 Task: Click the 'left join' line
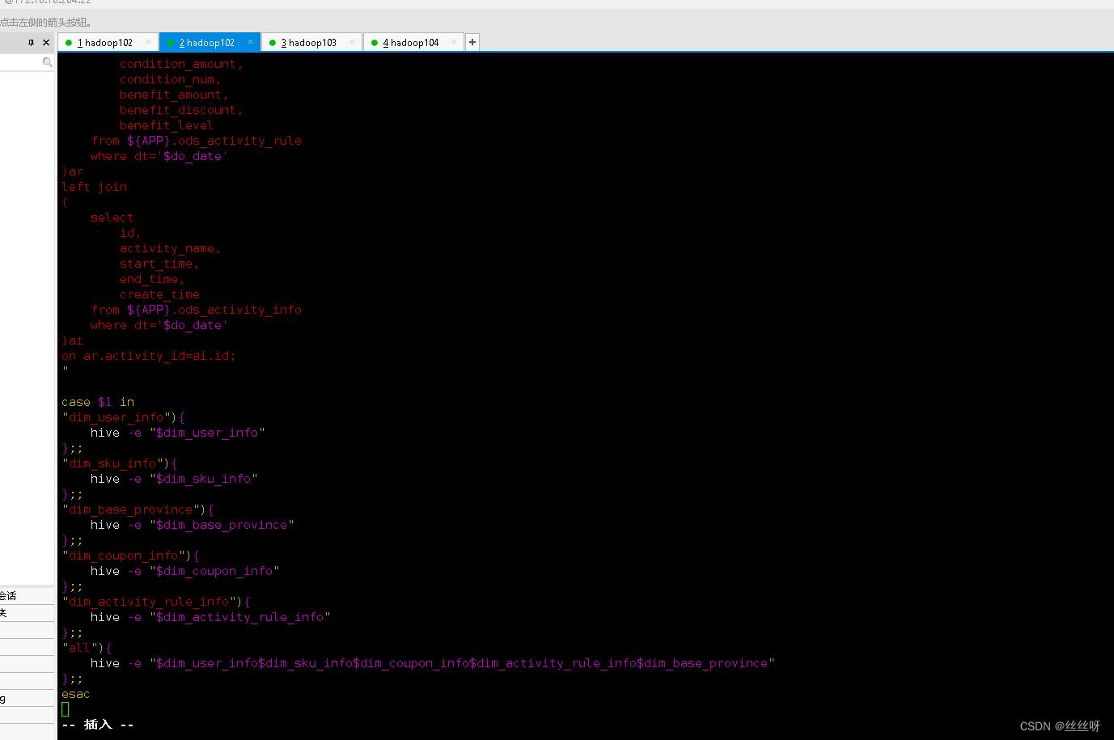click(x=94, y=187)
